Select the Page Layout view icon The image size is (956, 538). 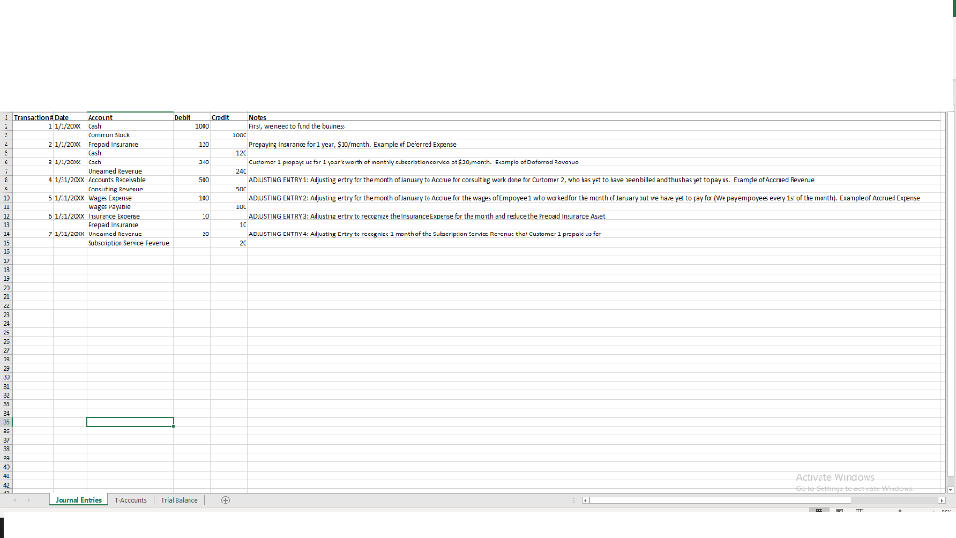(x=839, y=509)
